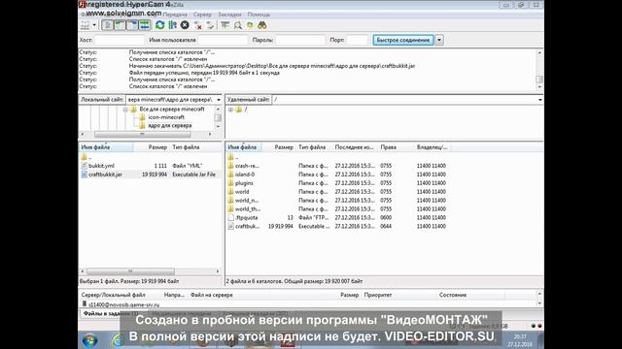Sort remote files by Последнее изменение column
622x349 pixels.
pos(355,147)
